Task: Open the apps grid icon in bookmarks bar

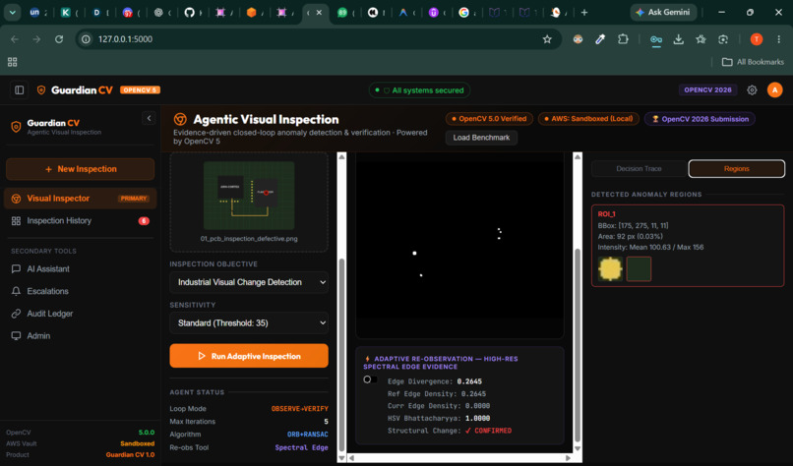Action: tap(12, 62)
